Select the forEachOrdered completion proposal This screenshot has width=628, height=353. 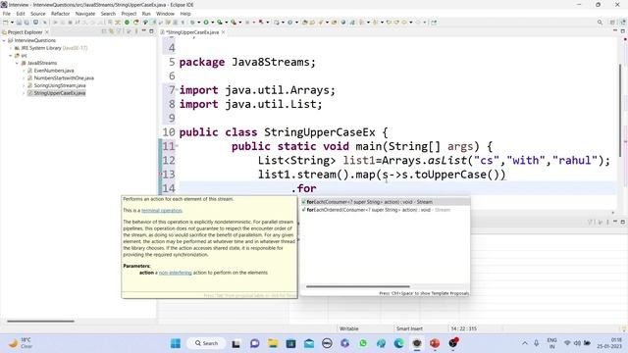pyautogui.click(x=385, y=210)
